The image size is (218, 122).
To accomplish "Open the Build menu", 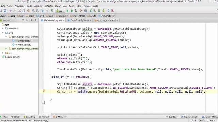I will (x=58, y=6).
